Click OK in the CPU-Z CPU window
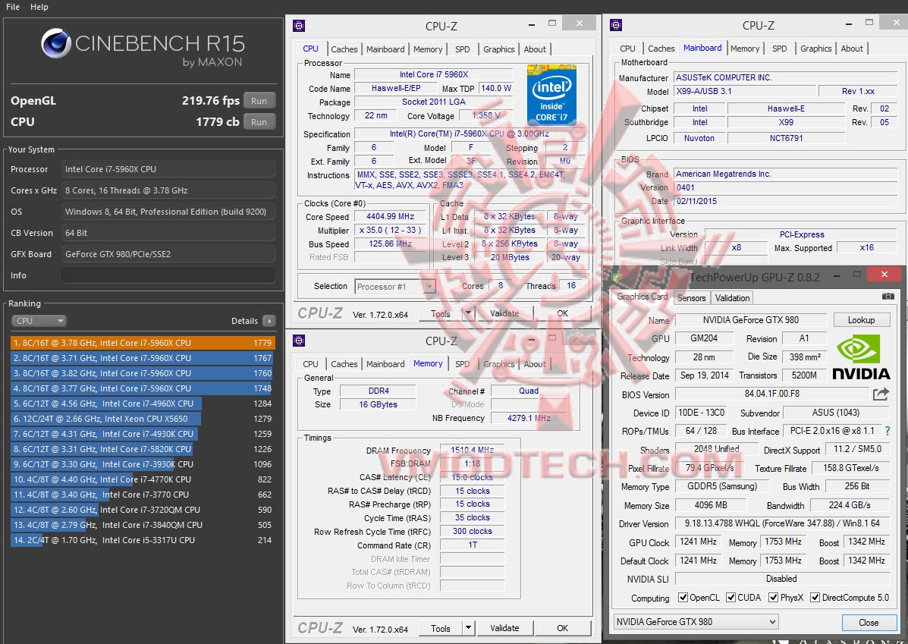The image size is (908, 644). click(x=562, y=313)
